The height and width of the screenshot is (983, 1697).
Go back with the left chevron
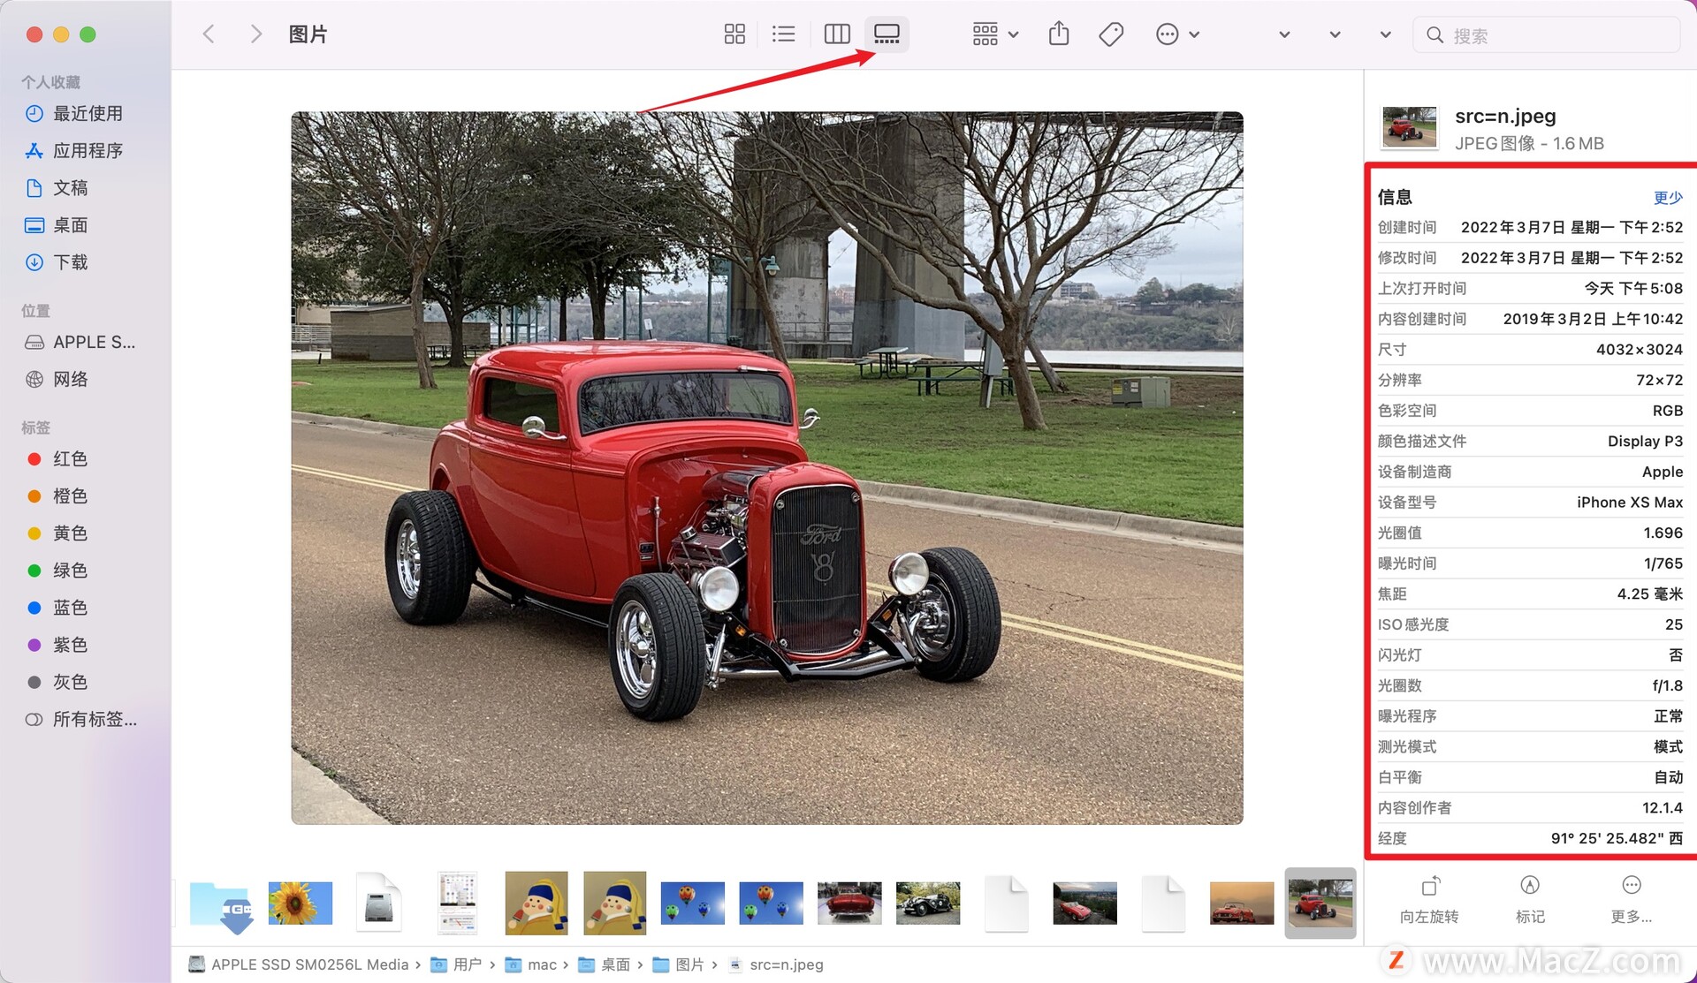[209, 34]
